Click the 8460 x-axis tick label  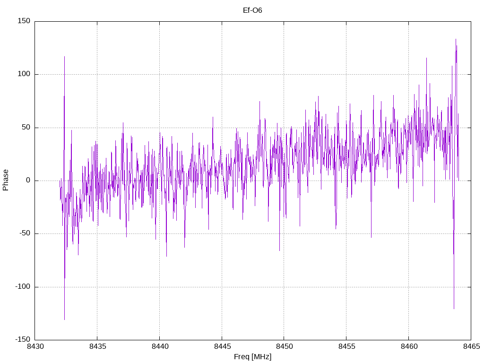[409, 346]
